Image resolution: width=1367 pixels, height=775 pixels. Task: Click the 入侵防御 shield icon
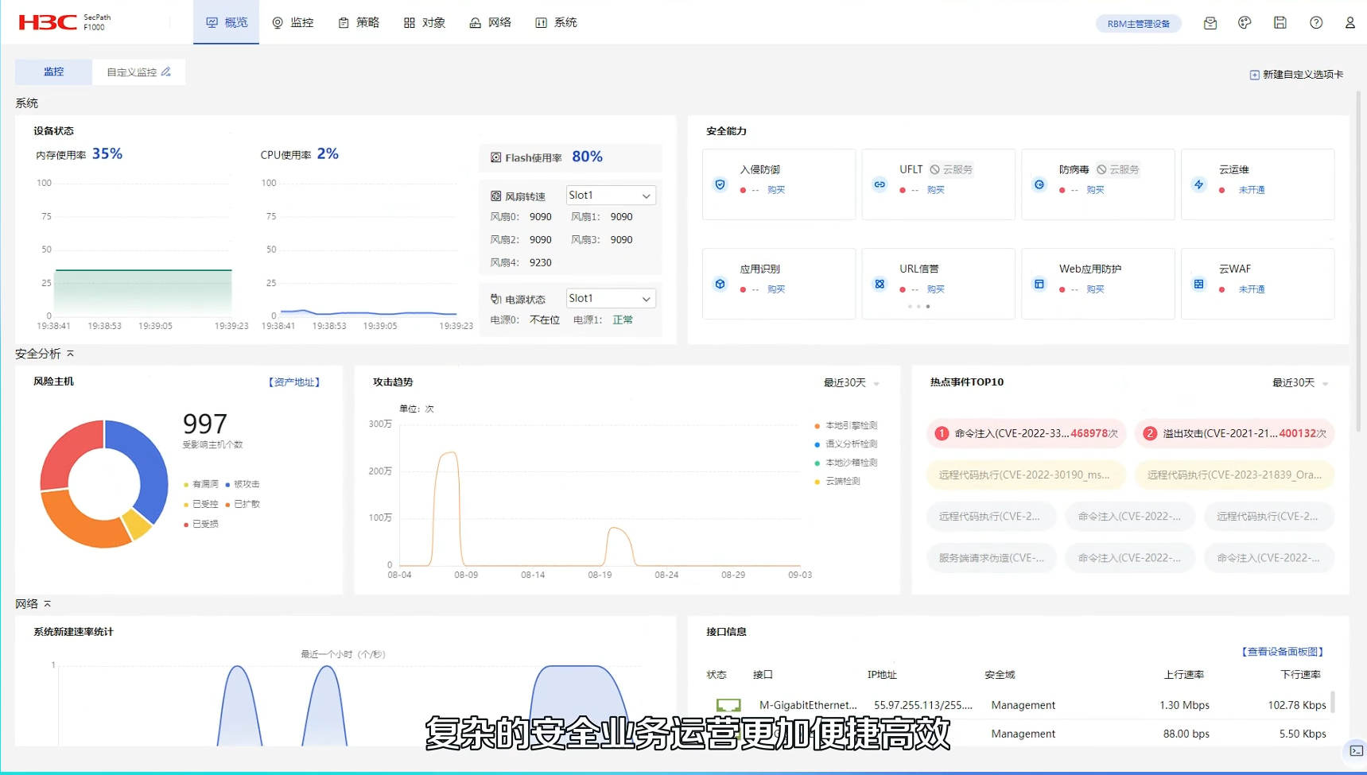click(720, 184)
